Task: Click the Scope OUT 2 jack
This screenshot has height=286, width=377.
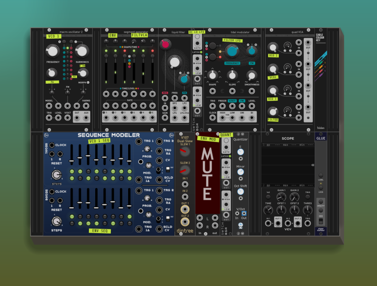Action: point(297,223)
